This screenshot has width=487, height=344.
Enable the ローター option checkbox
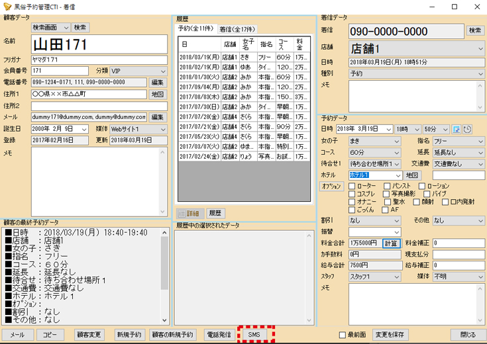click(352, 187)
